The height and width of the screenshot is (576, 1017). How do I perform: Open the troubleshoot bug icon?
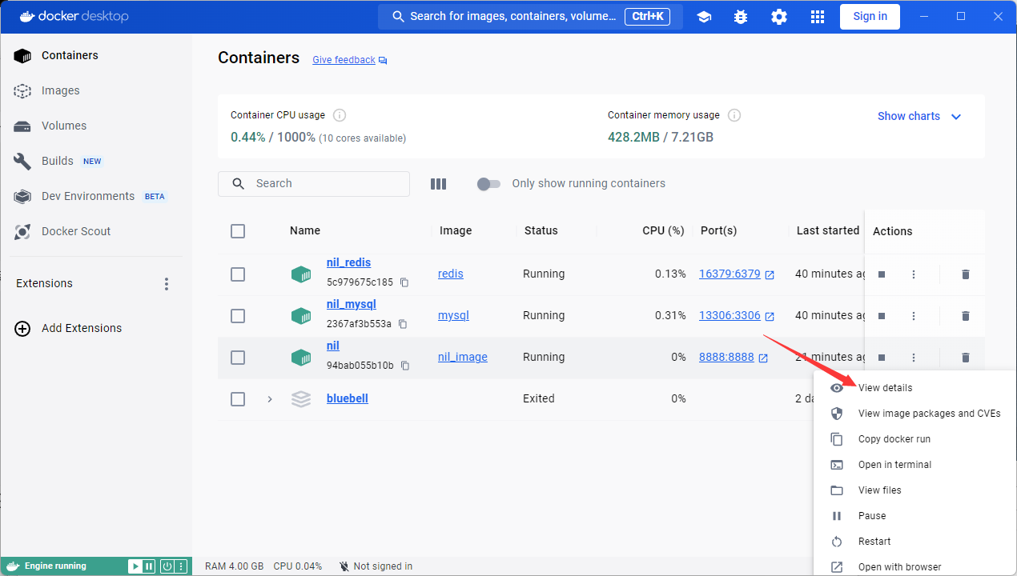pos(741,17)
